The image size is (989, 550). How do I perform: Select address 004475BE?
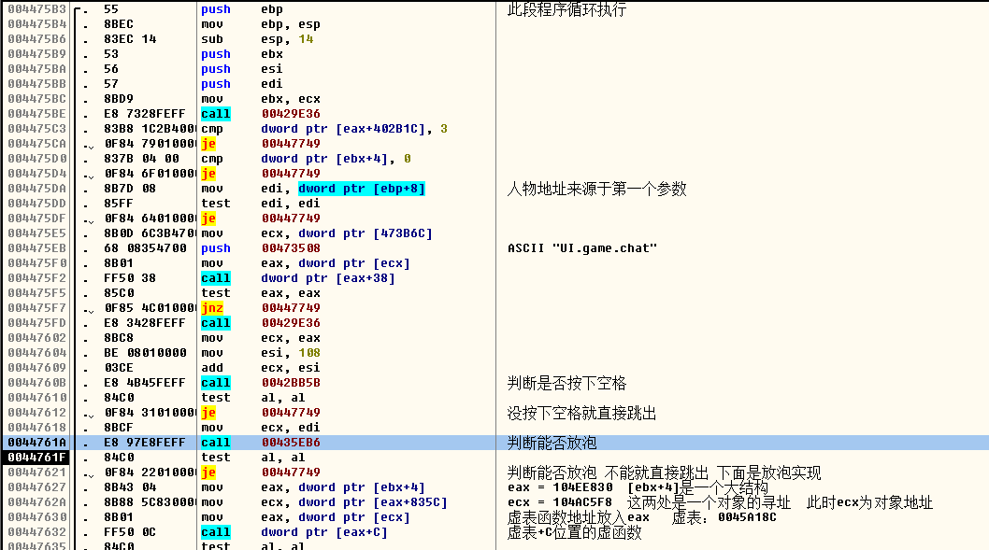coord(36,114)
